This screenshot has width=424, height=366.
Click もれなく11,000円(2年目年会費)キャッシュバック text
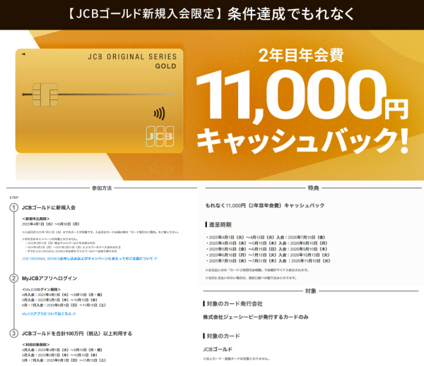[x=265, y=205]
